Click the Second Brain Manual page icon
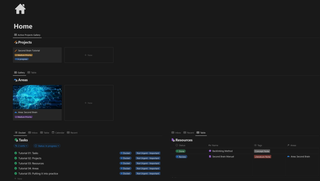 point(210,157)
